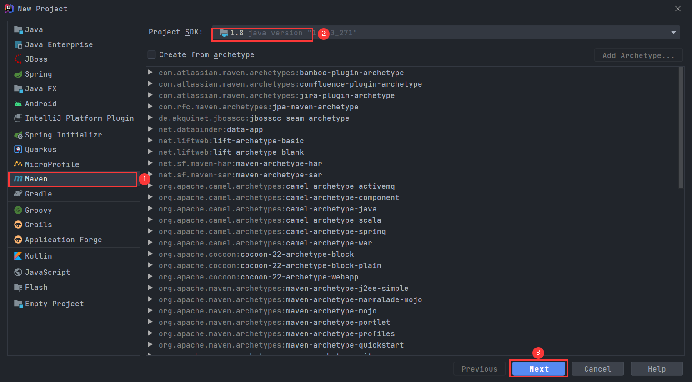Select camel-archetype-java row
The width and height of the screenshot is (692, 382).
point(413,209)
